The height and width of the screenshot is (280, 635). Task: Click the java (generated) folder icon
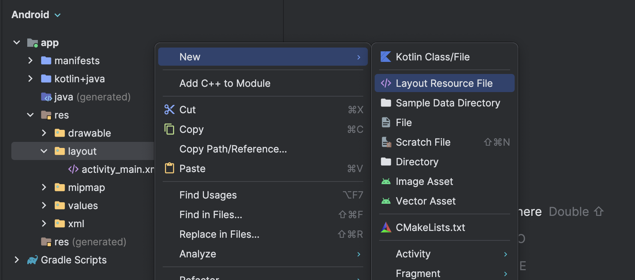pyautogui.click(x=46, y=97)
